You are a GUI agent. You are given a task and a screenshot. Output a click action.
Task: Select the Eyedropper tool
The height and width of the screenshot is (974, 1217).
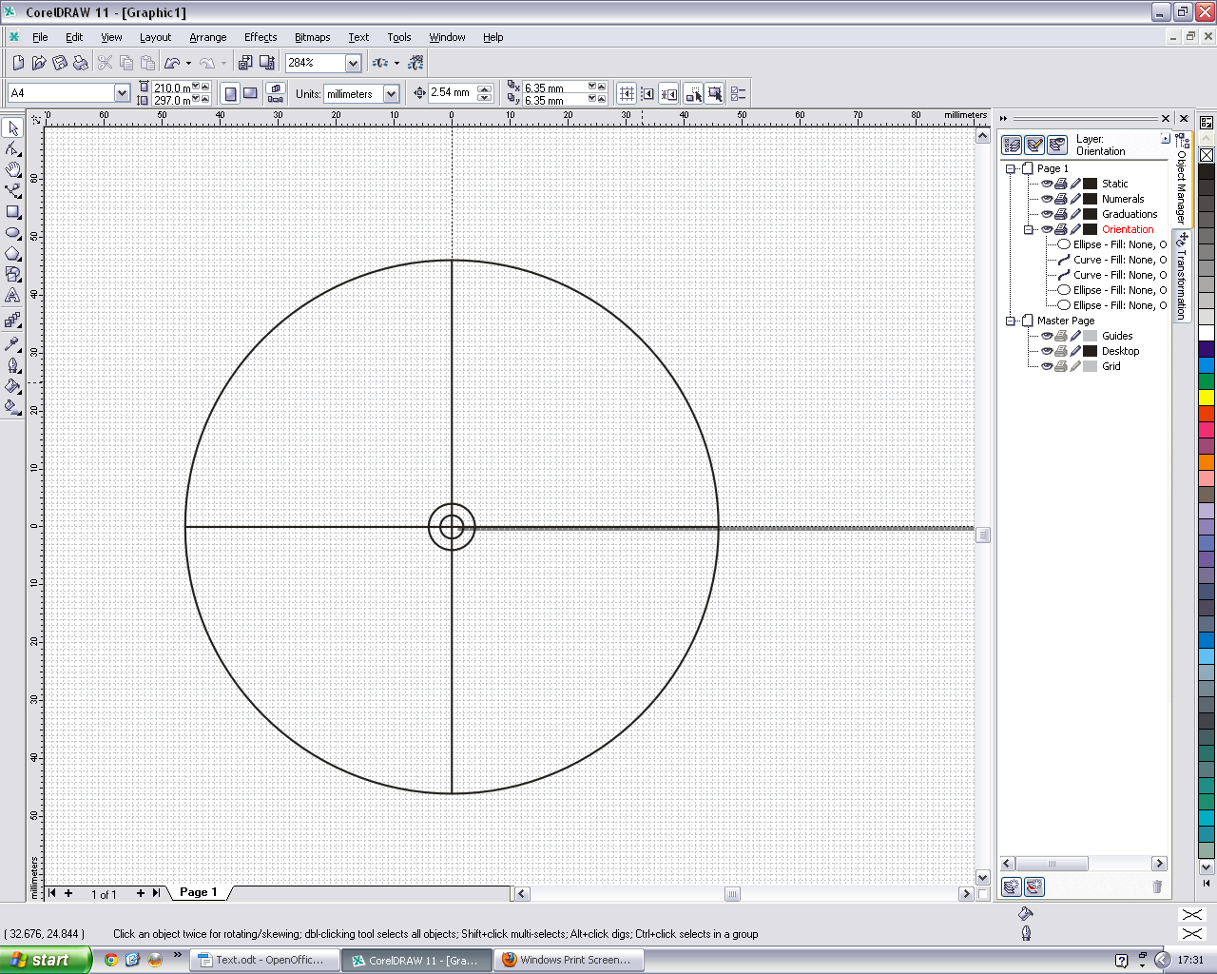coord(12,344)
